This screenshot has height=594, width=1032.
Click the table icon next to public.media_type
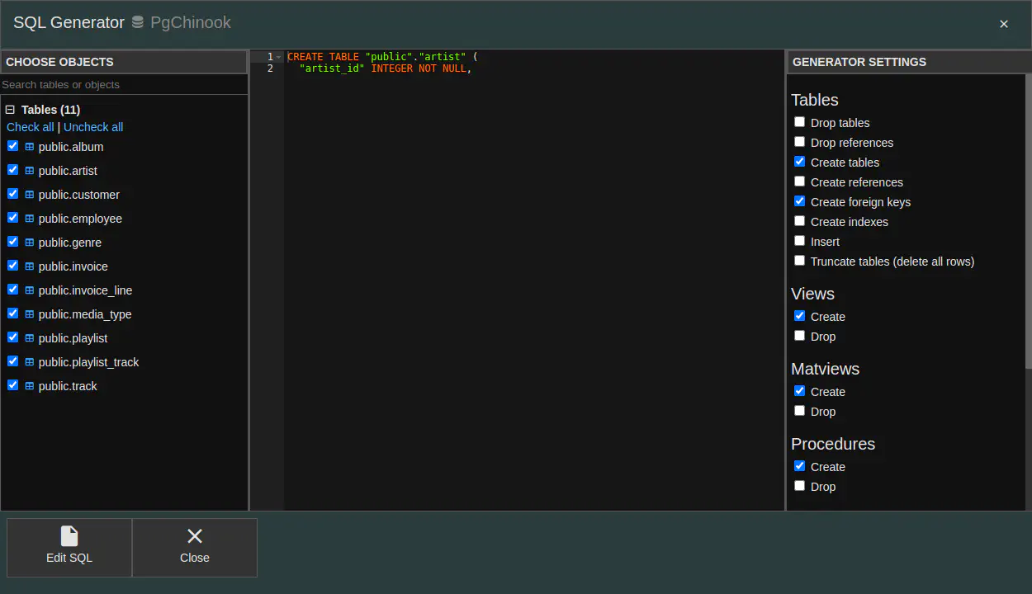pyautogui.click(x=30, y=314)
